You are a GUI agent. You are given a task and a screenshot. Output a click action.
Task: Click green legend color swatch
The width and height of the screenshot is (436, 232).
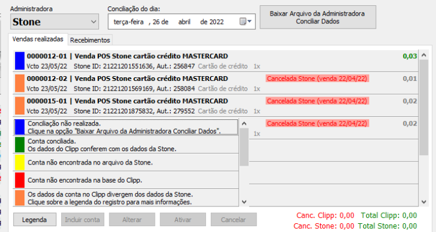[x=20, y=145]
